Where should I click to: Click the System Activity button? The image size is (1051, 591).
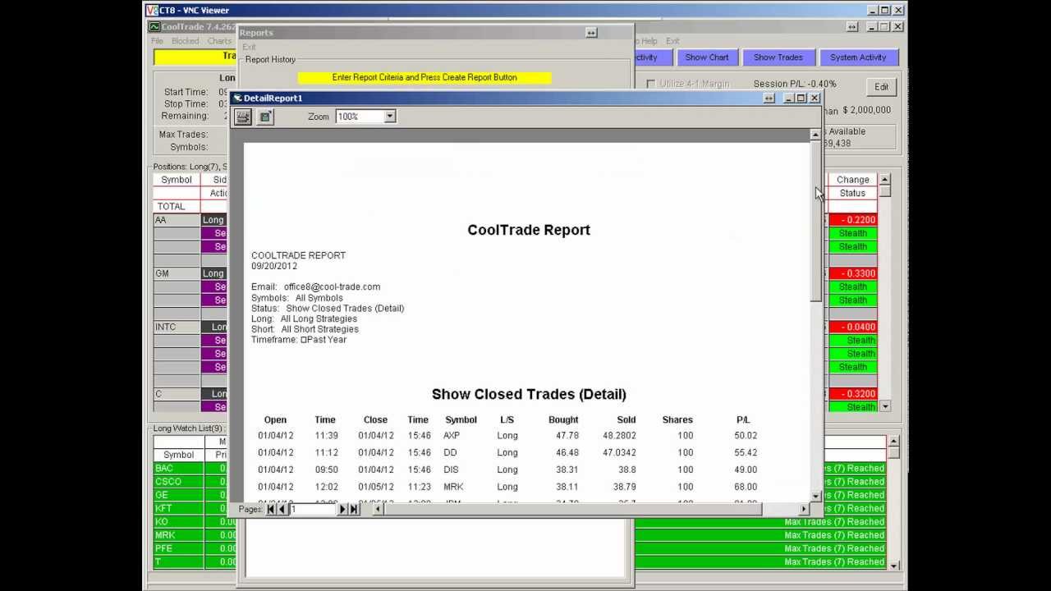(x=858, y=57)
